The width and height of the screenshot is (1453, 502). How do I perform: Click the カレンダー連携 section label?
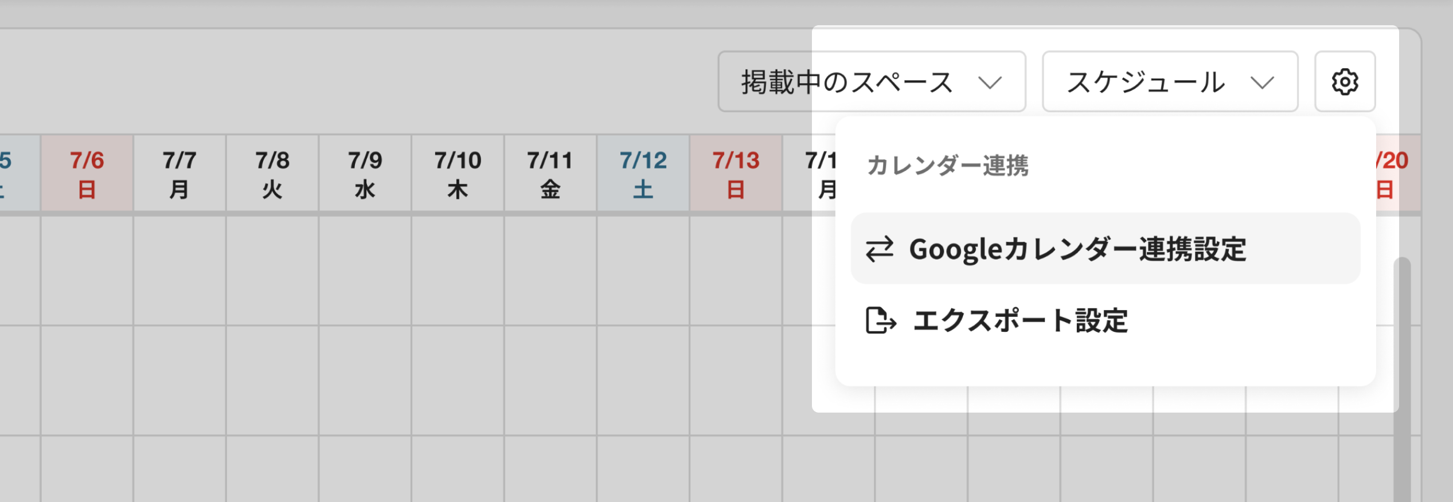coord(949,166)
